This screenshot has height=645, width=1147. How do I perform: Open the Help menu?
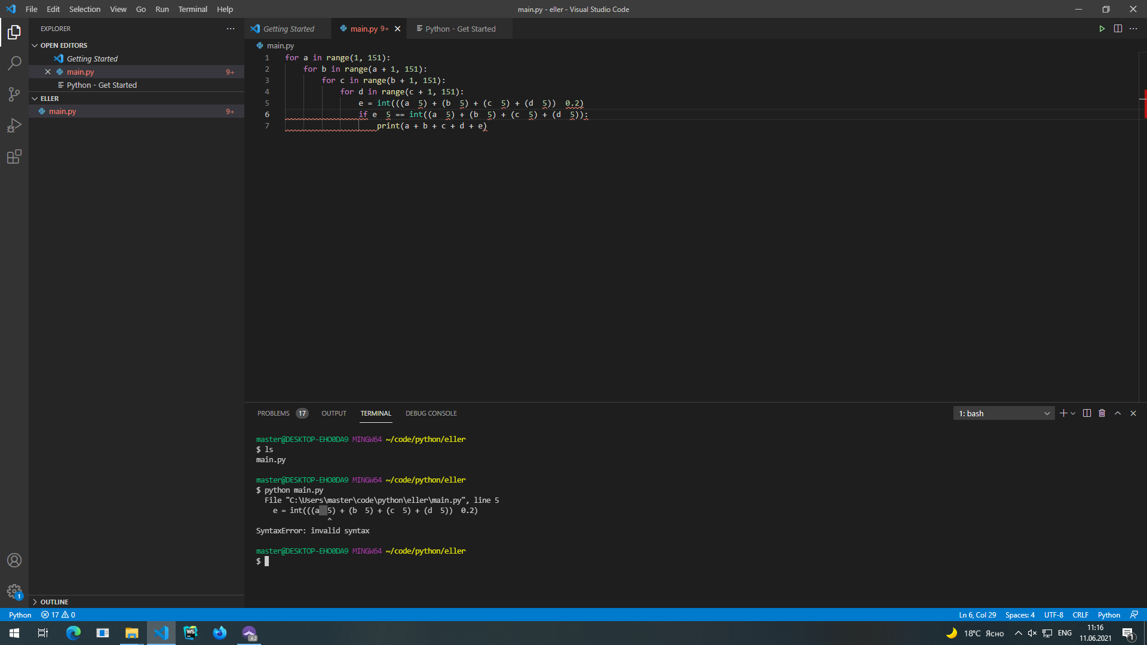coord(225,9)
